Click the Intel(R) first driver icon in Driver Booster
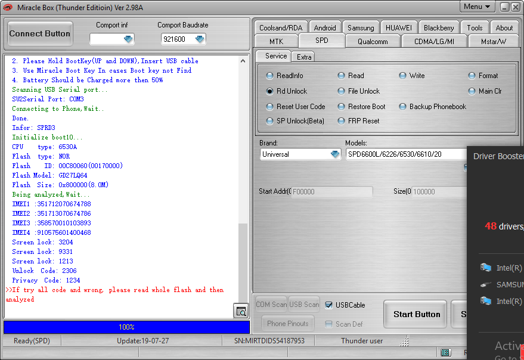The width and height of the screenshot is (524, 360). (486, 268)
